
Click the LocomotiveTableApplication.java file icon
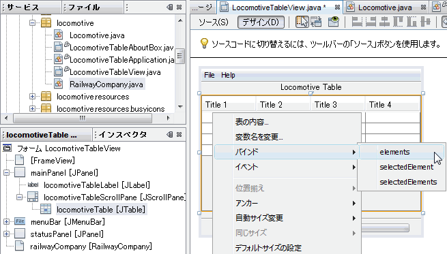58,59
